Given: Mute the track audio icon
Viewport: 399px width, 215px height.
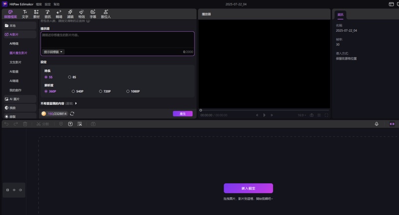Looking at the screenshot, I should (x=20, y=190).
